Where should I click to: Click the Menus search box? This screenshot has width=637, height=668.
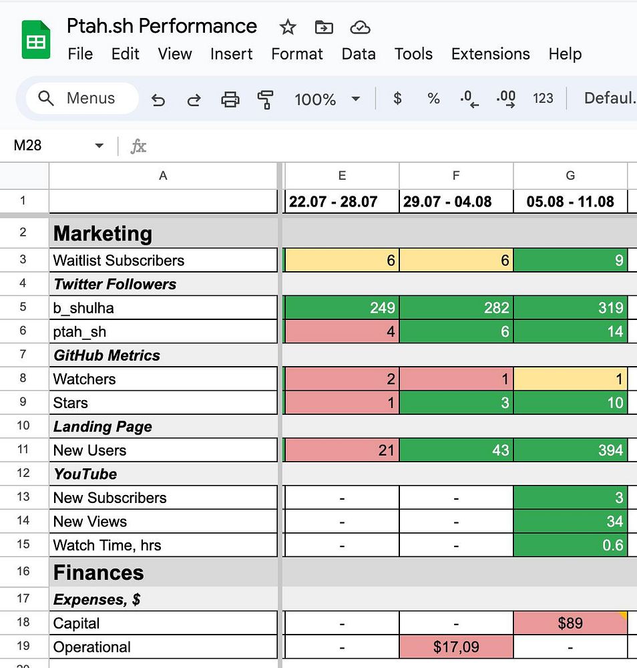[x=82, y=99]
